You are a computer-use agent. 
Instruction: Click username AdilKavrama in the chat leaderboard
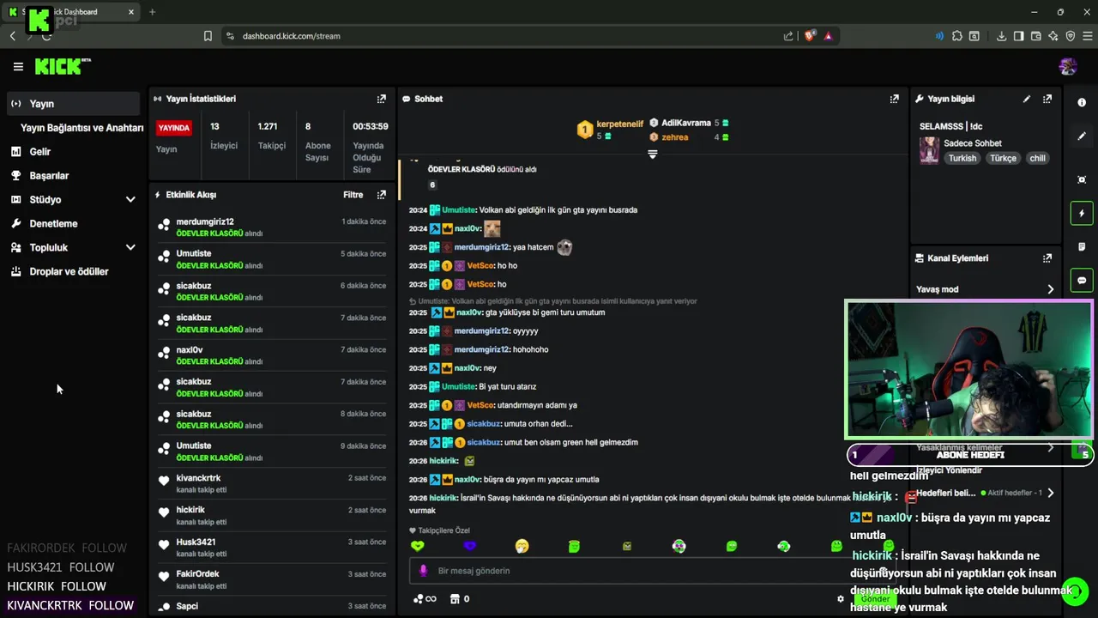point(686,123)
